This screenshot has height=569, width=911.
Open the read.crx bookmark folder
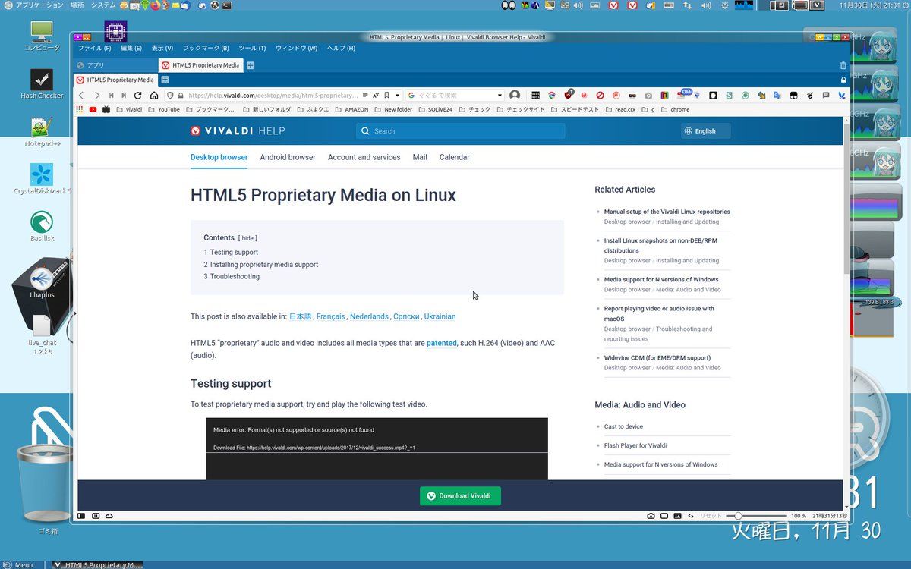(620, 109)
